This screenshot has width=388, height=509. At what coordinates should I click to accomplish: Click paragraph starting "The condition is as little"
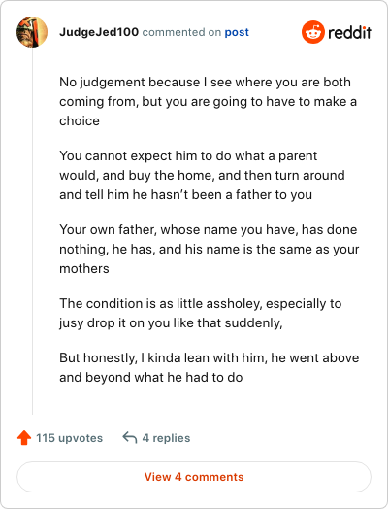[x=201, y=313]
